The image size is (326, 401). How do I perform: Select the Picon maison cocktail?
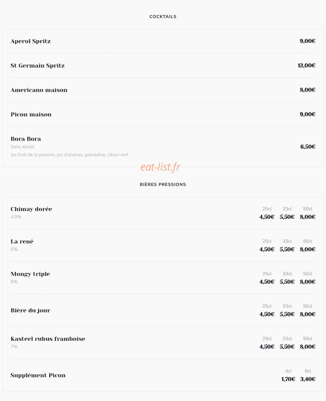coord(31,114)
